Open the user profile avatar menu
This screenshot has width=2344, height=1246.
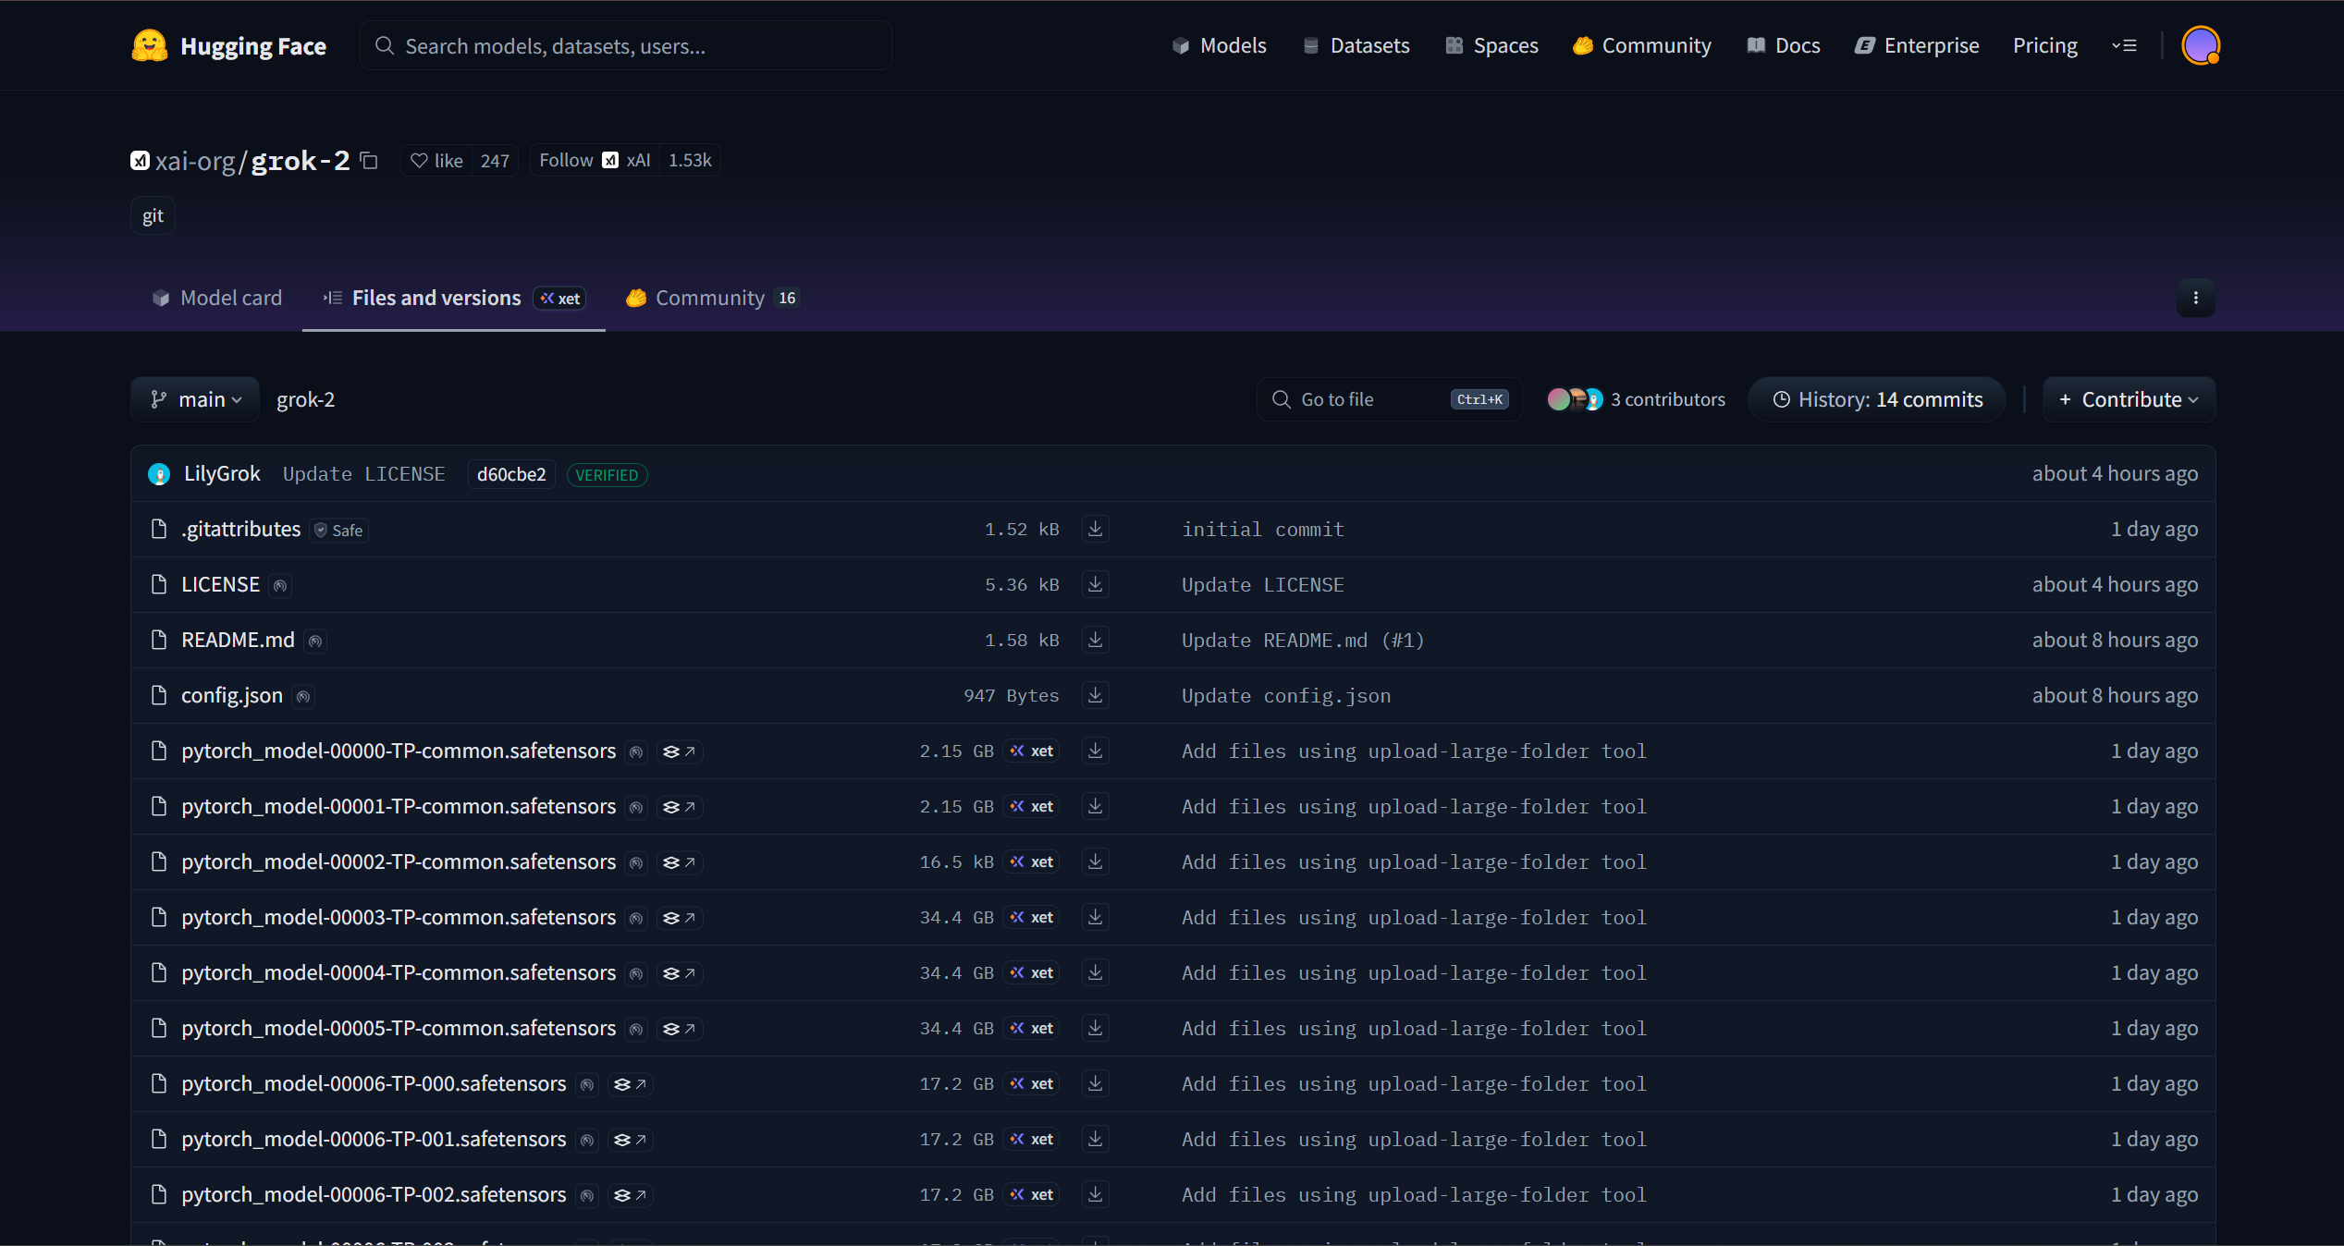[2201, 45]
